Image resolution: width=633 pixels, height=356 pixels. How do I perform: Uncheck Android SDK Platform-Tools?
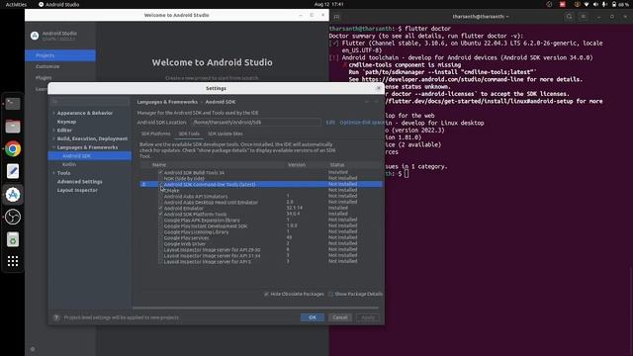pos(160,214)
